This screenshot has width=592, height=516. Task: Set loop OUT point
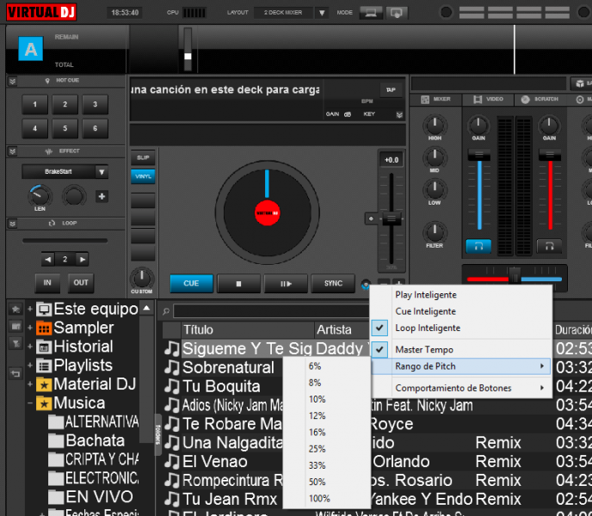tap(81, 283)
